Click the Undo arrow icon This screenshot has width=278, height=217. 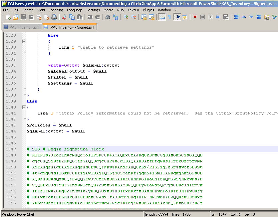tap(90, 17)
